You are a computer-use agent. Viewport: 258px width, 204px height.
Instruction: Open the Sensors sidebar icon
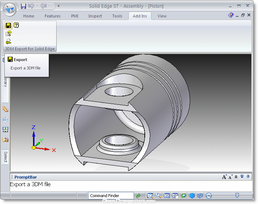click(5, 129)
